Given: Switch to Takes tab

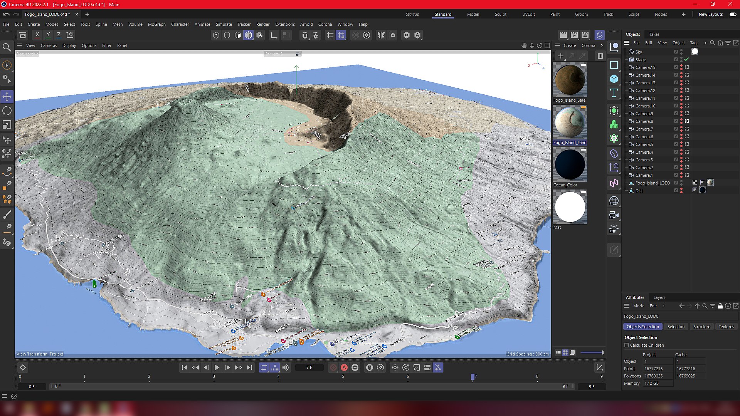Looking at the screenshot, I should [654, 34].
